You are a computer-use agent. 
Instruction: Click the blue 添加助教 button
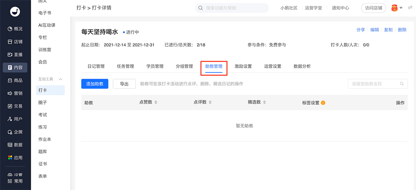95,84
